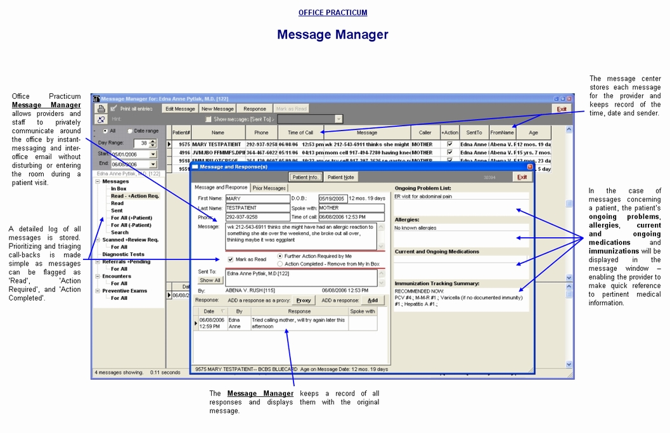Select the Date range radio button
The height and width of the screenshot is (433, 670).
pyautogui.click(x=130, y=131)
